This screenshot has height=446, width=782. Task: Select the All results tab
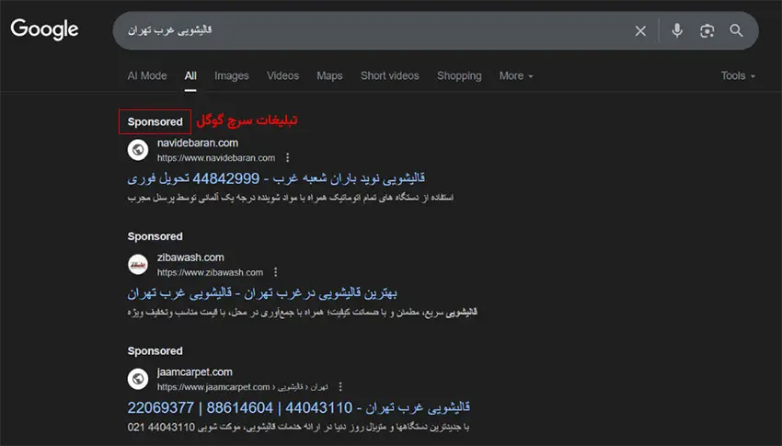[x=190, y=75]
